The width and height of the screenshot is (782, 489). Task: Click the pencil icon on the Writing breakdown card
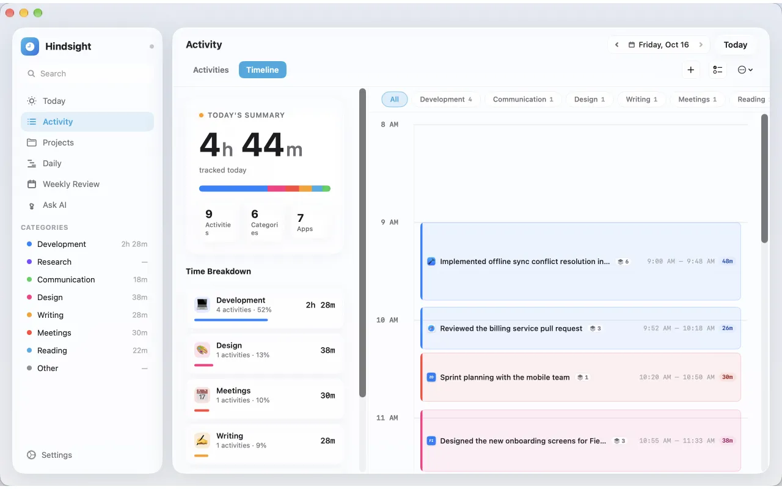tap(202, 440)
